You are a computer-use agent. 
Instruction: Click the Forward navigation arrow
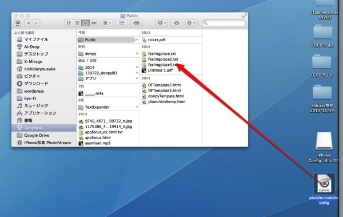pyautogui.click(x=36, y=23)
